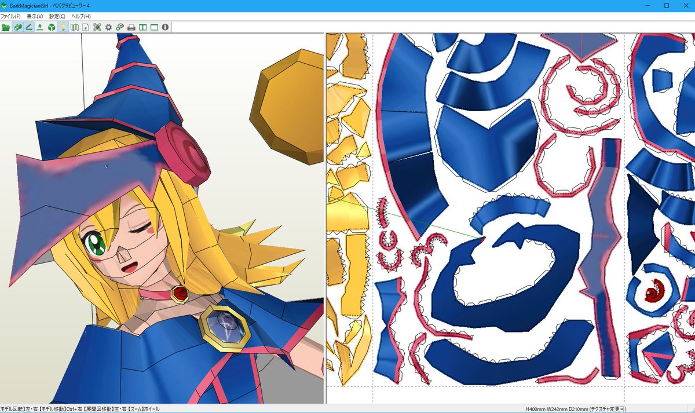695x413 pixels.
Task: Open the 表示(V) menu
Action: coord(35,16)
